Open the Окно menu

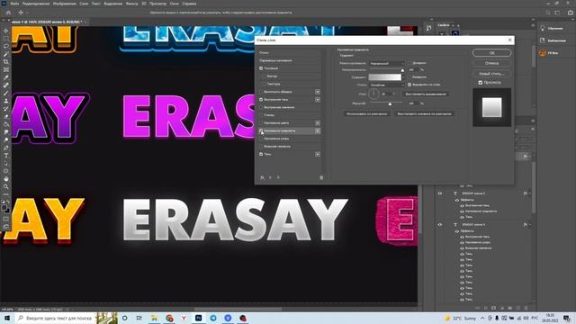pyautogui.click(x=174, y=4)
